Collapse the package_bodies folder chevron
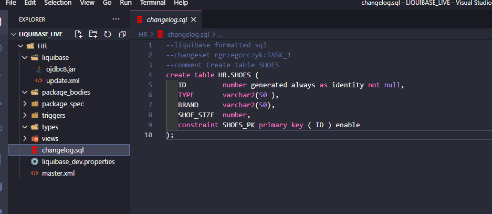This screenshot has height=214, width=492. (x=25, y=93)
